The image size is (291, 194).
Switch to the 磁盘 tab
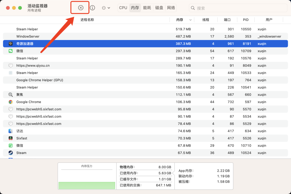[159, 8]
